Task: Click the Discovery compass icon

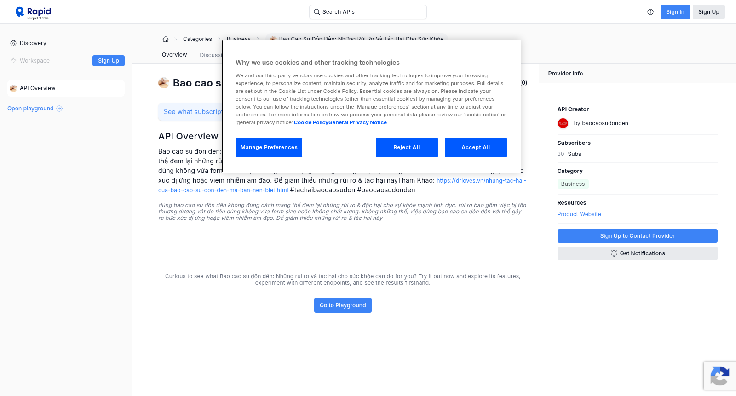Action: pos(13,43)
